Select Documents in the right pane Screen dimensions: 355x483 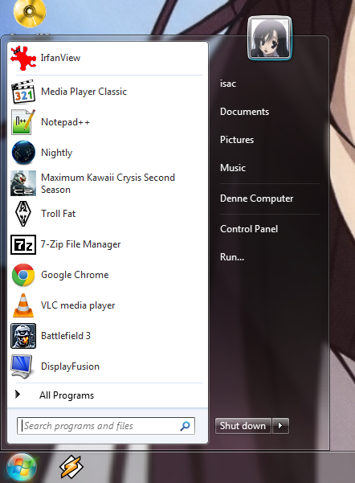pos(244,112)
